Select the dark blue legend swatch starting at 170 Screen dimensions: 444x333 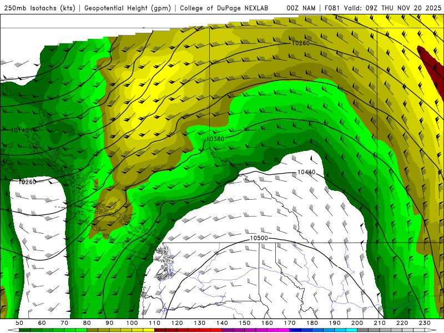(x=295, y=330)
